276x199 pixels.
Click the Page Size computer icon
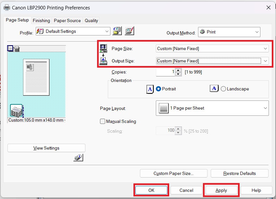point(103,48)
